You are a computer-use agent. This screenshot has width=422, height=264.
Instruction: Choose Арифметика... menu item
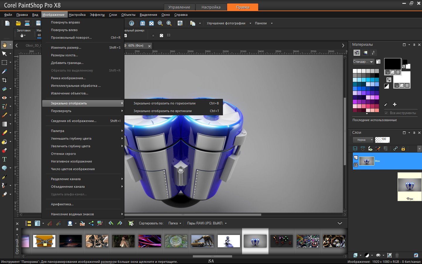[x=83, y=204]
